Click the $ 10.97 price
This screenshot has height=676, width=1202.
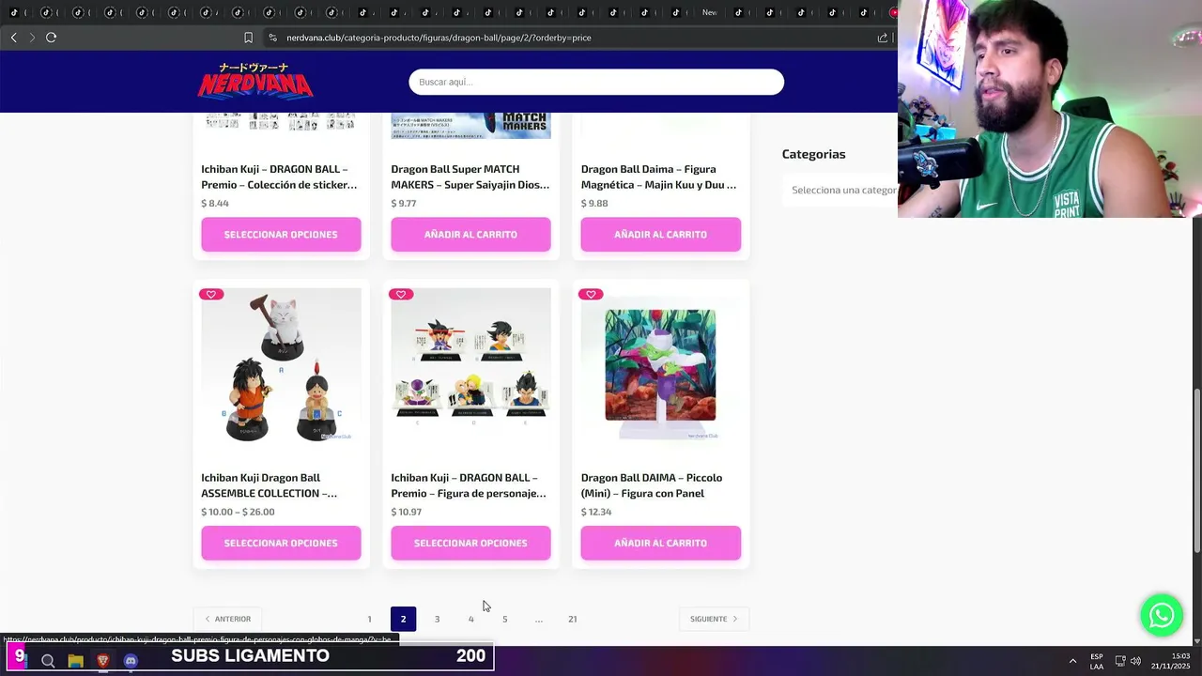pos(407,513)
